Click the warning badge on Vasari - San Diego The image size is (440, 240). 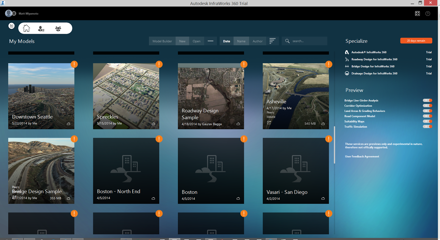click(x=329, y=139)
